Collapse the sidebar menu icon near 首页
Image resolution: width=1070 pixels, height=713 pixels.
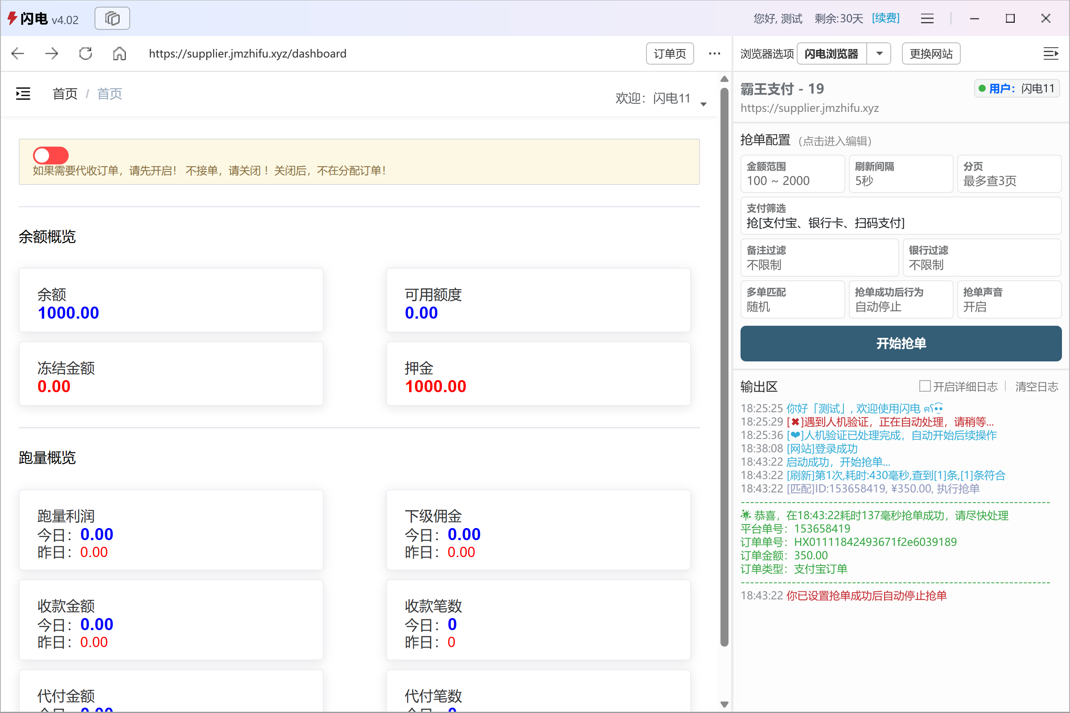pyautogui.click(x=23, y=94)
